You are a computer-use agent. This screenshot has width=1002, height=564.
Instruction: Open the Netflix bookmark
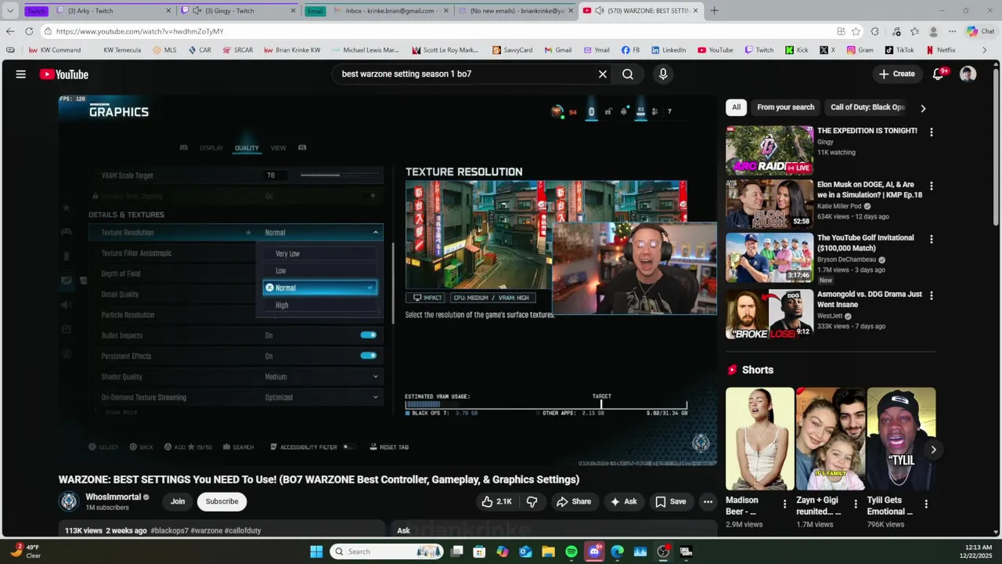pyautogui.click(x=941, y=50)
